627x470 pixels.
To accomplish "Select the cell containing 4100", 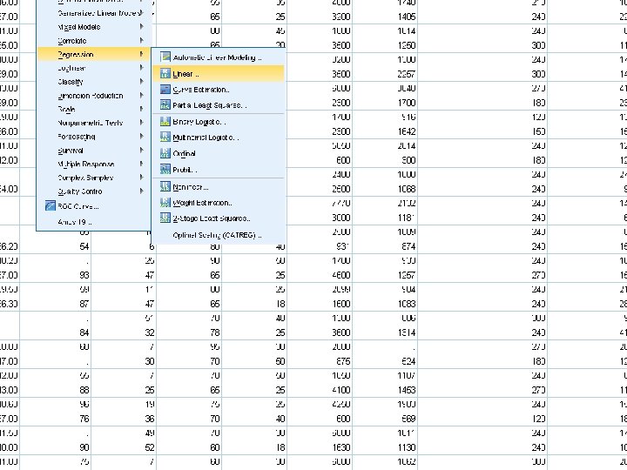I will click(320, 390).
